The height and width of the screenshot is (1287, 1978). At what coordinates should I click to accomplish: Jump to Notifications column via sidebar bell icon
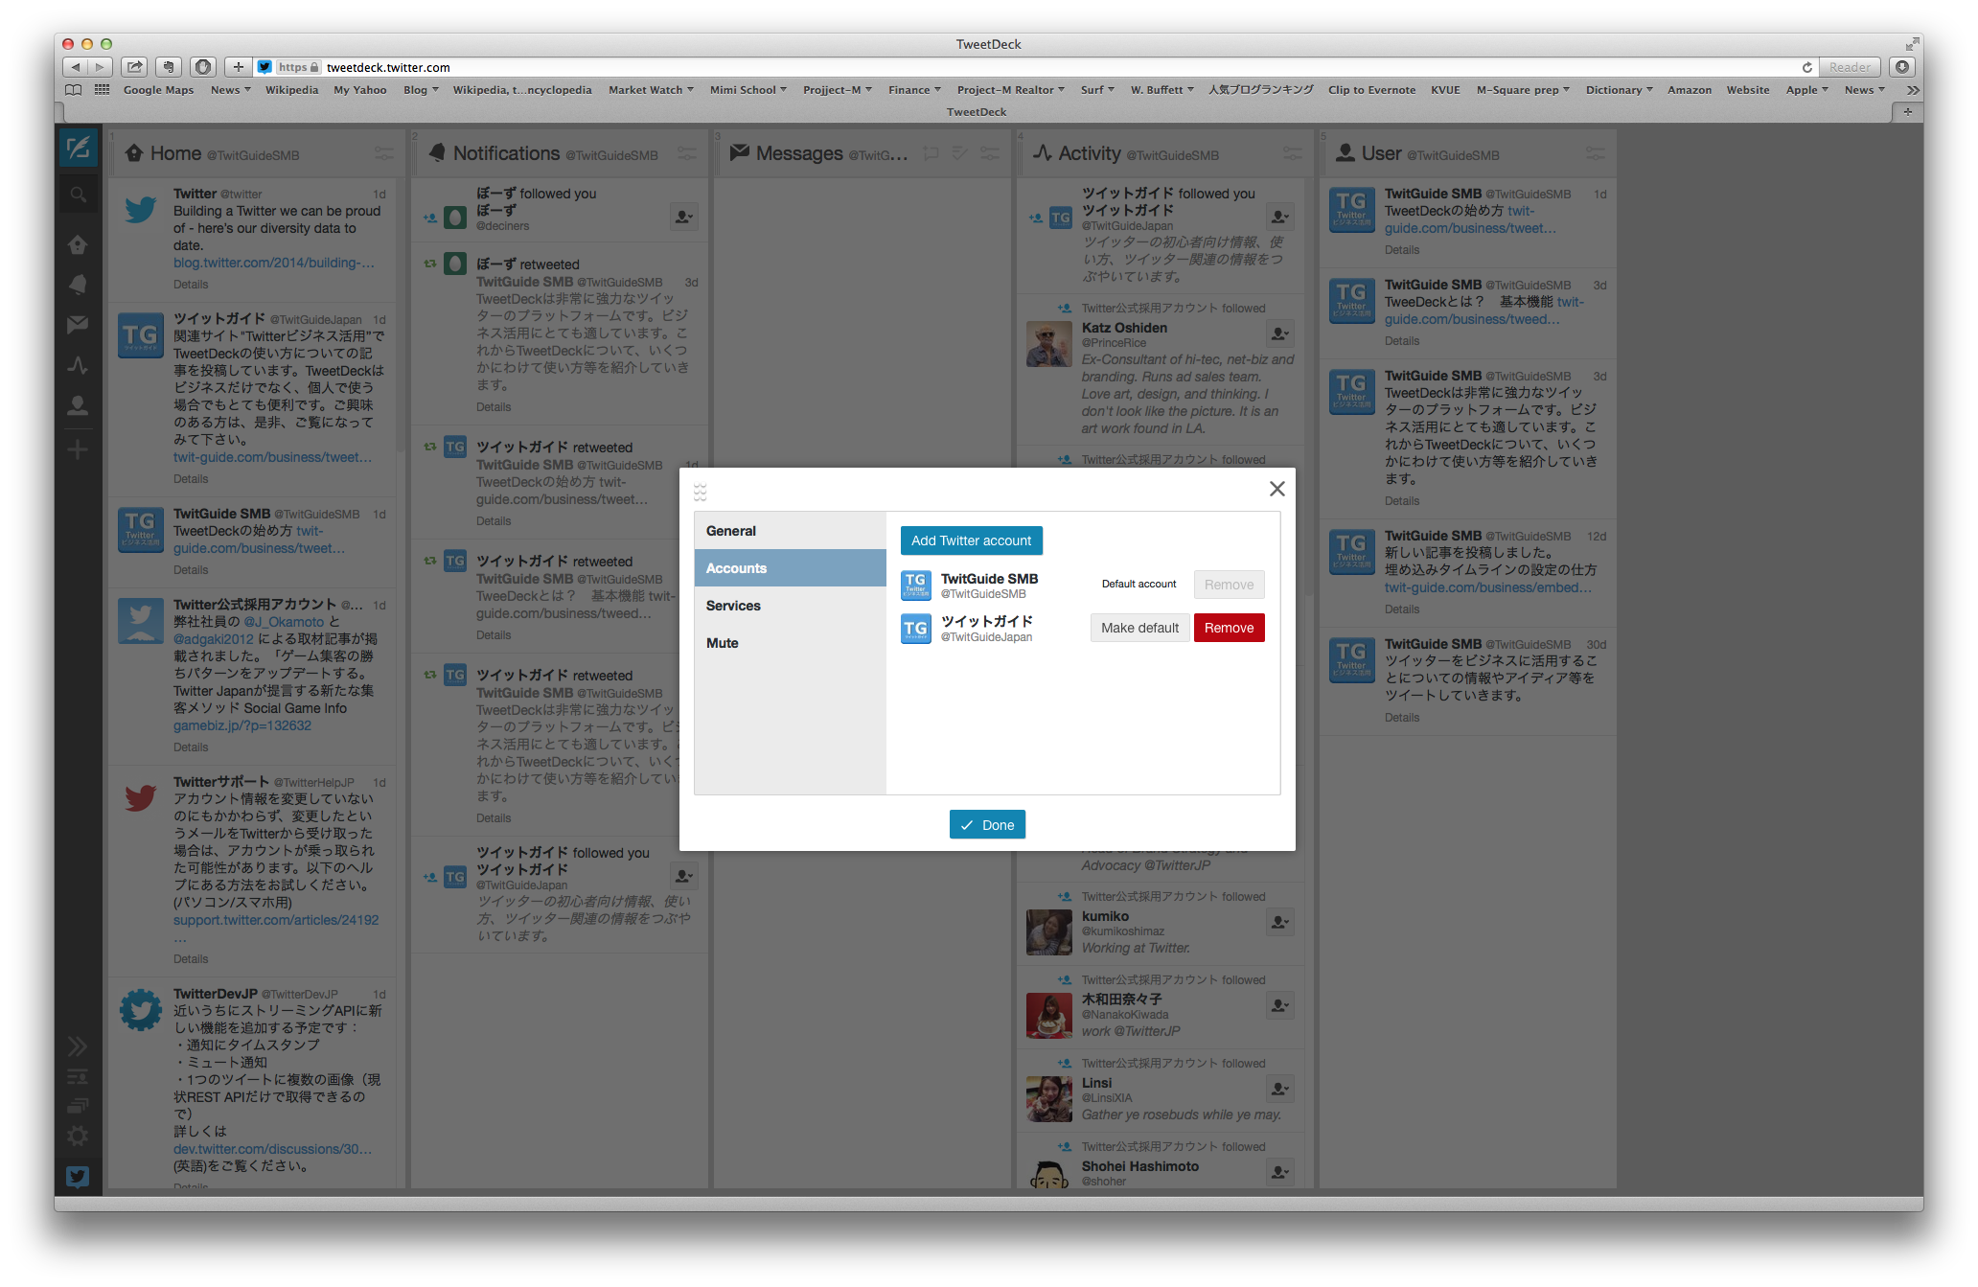coord(78,285)
